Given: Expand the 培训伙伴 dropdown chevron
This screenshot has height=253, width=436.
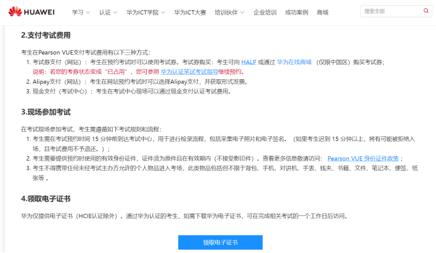Looking at the screenshot, I should (x=242, y=13).
